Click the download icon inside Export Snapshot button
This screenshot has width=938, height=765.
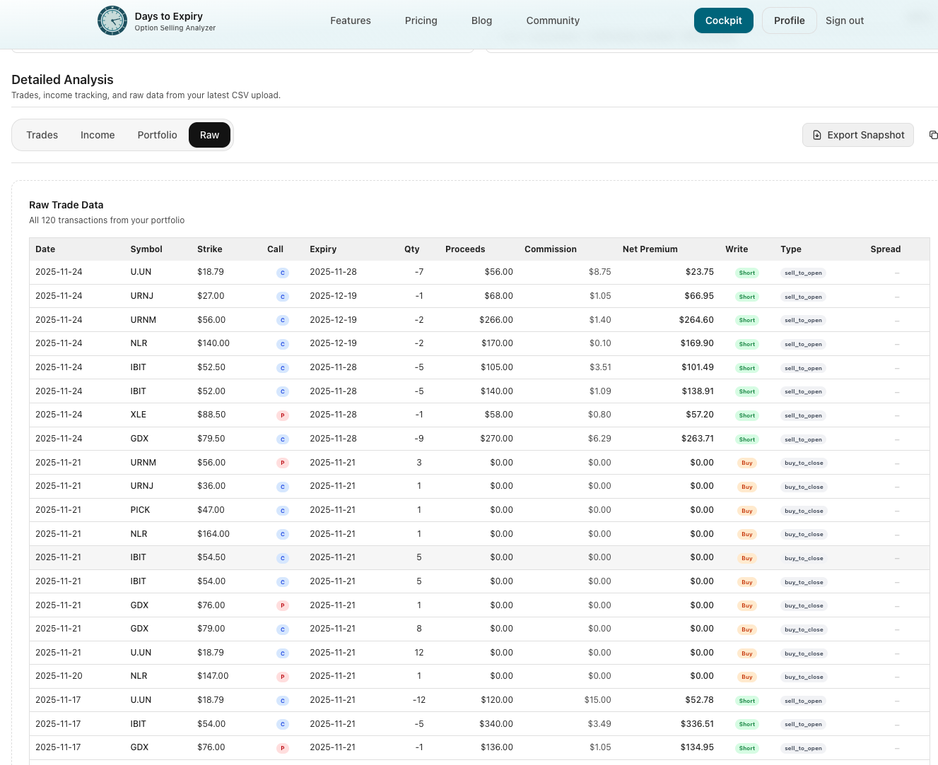[x=817, y=134]
